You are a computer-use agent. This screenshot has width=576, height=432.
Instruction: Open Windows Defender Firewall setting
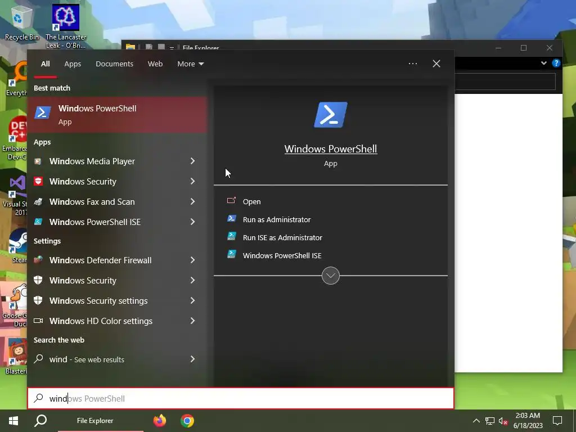[118, 260]
